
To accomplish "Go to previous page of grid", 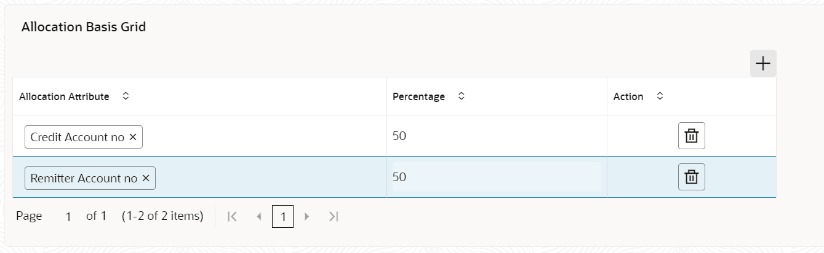I will [x=258, y=216].
